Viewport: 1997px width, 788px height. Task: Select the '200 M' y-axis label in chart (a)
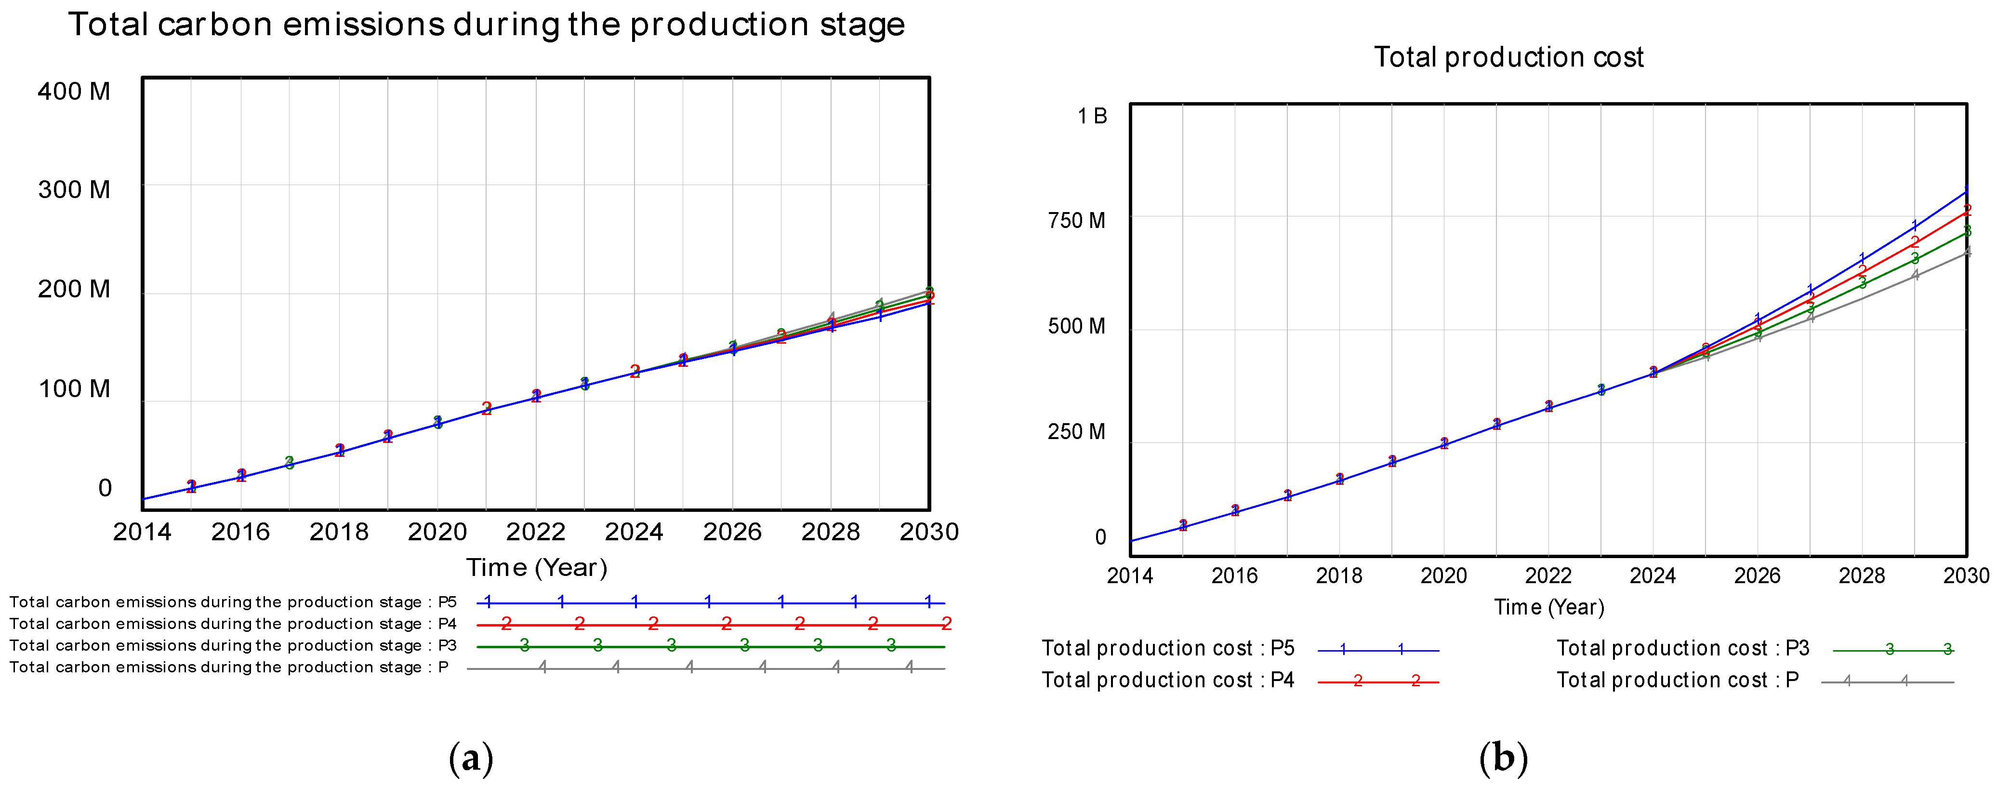point(74,289)
